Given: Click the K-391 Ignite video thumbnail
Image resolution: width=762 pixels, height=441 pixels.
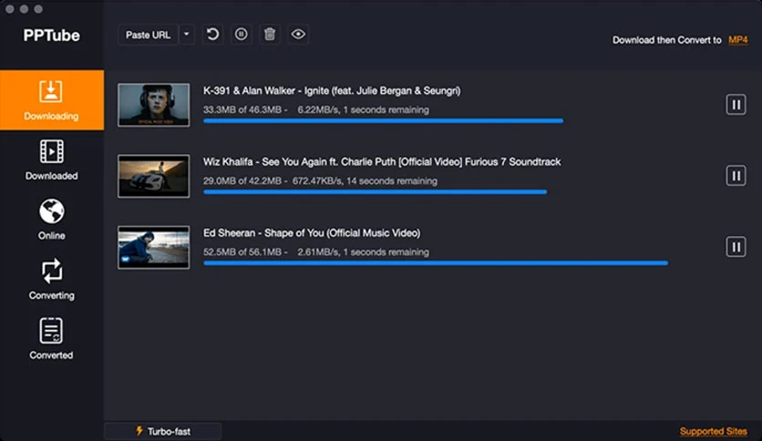Looking at the screenshot, I should click(x=153, y=105).
